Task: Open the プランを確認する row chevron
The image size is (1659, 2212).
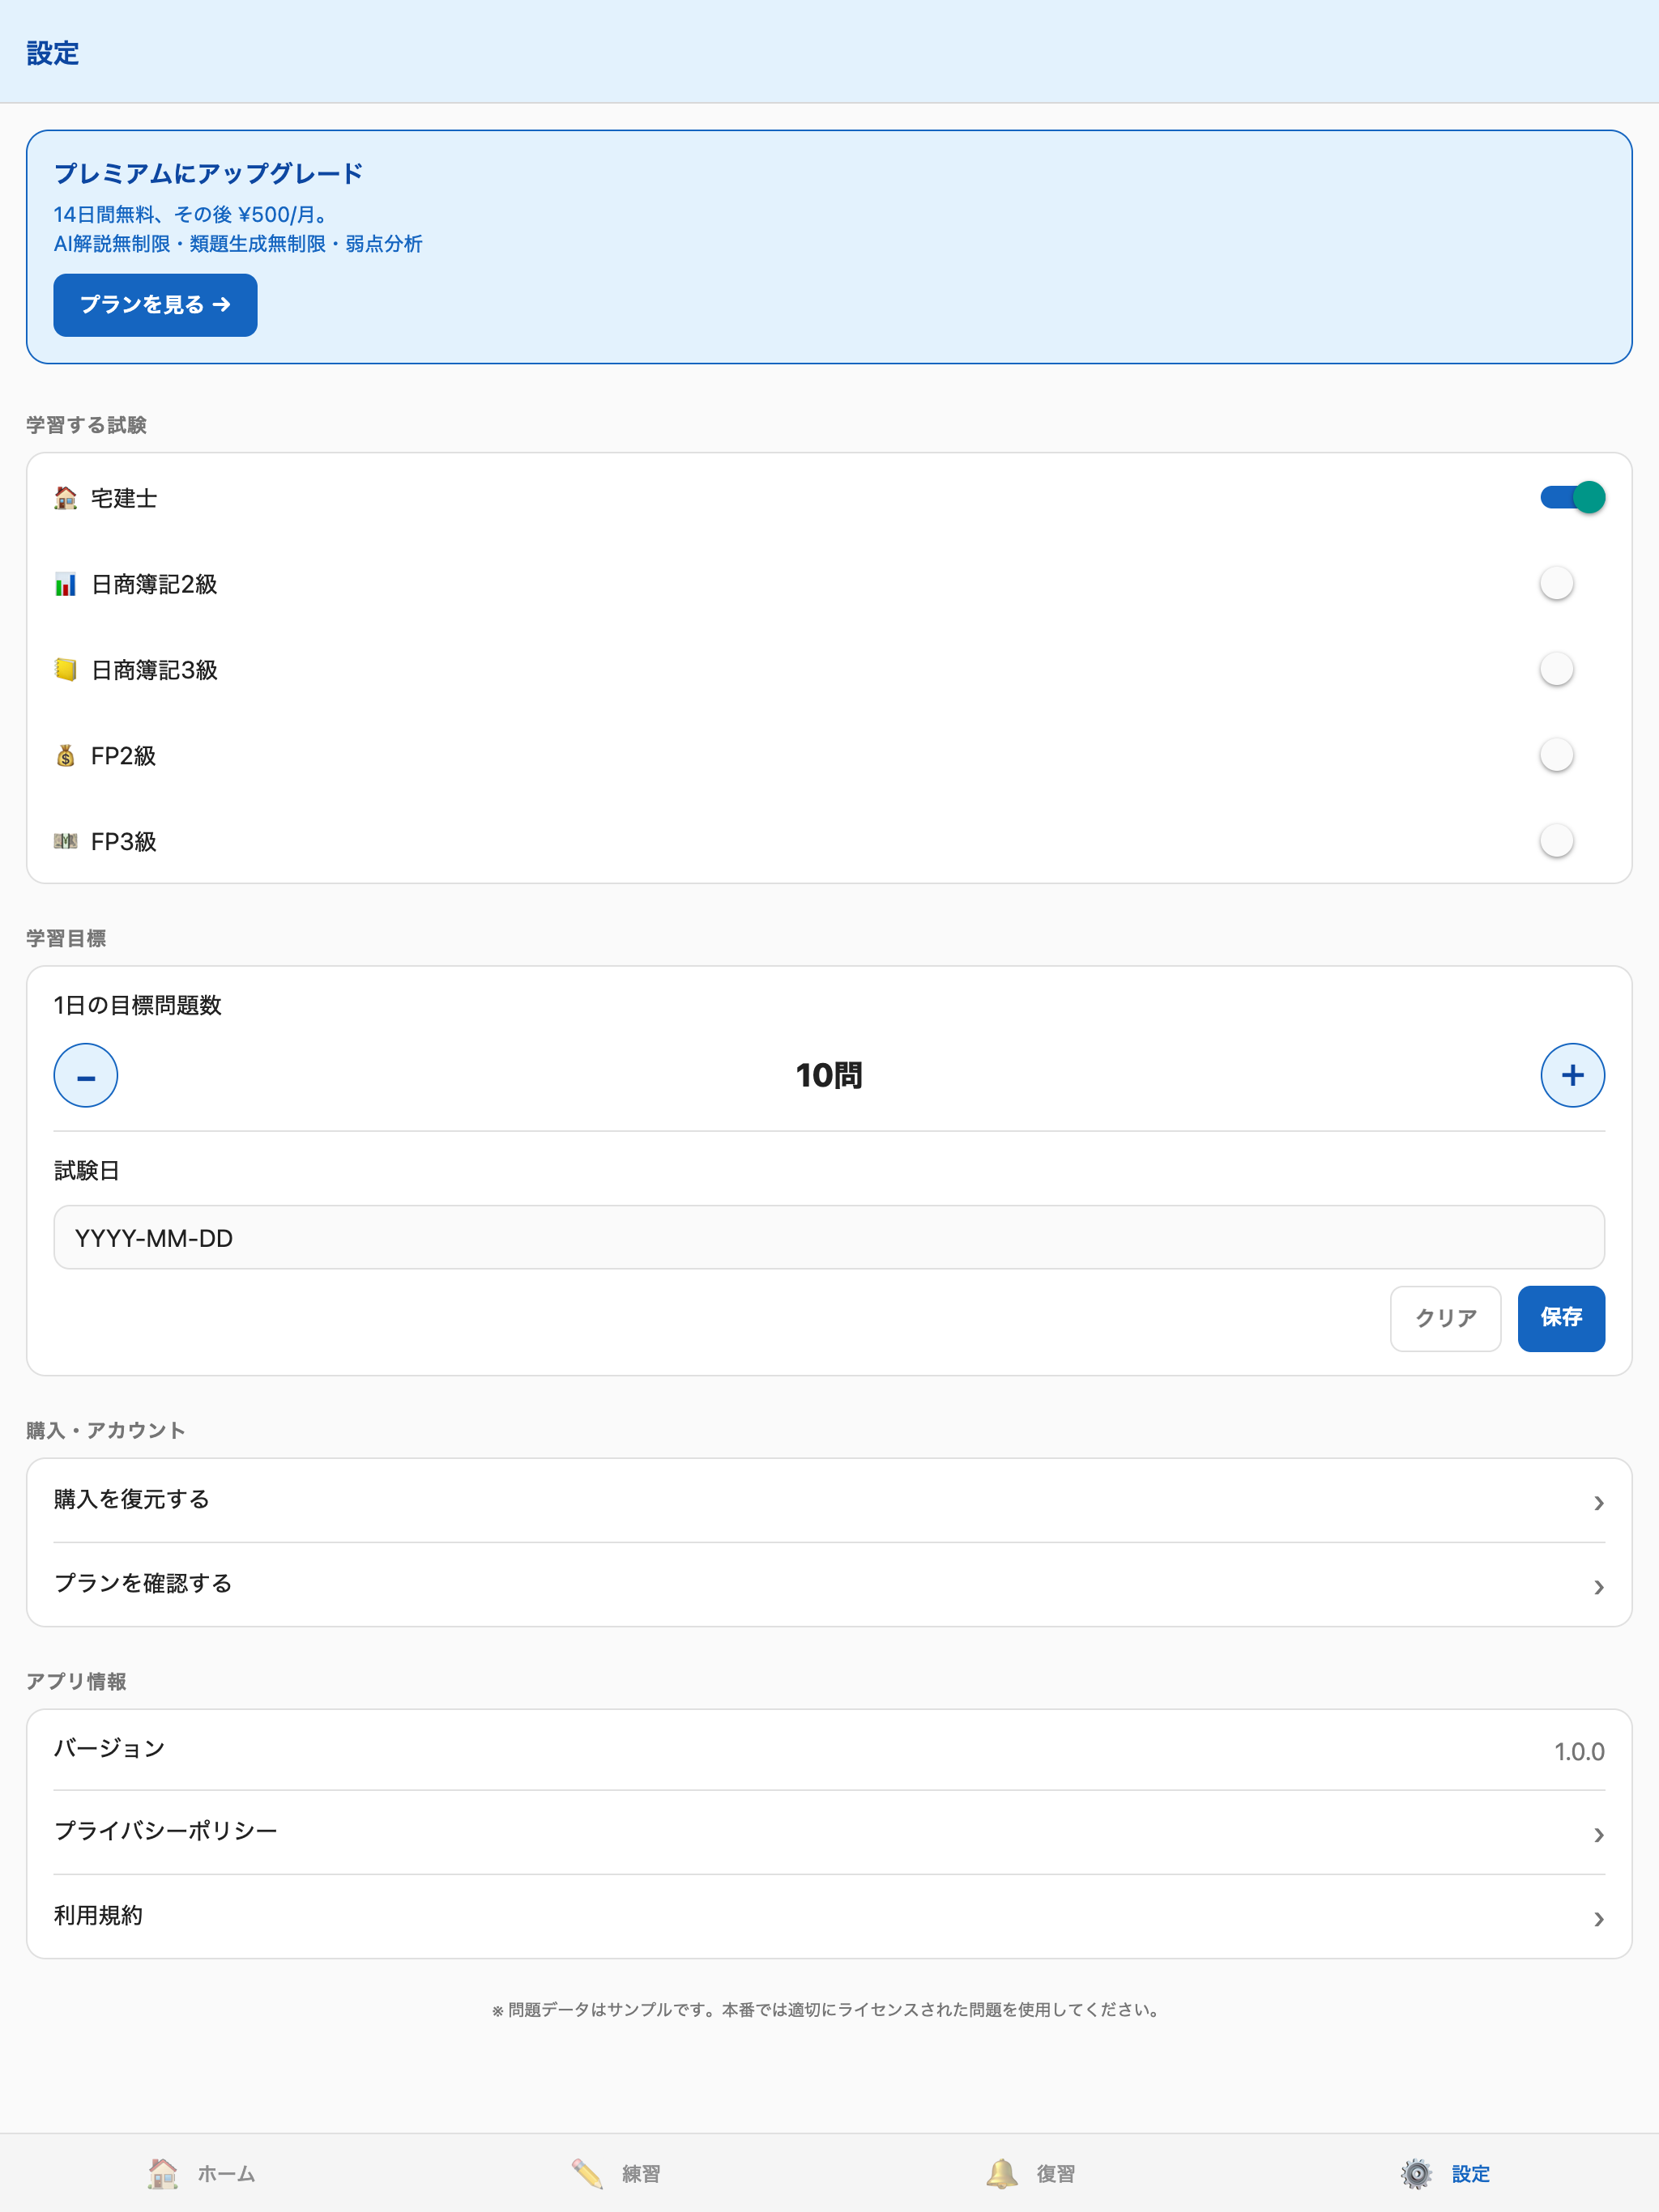Action: [x=1598, y=1587]
